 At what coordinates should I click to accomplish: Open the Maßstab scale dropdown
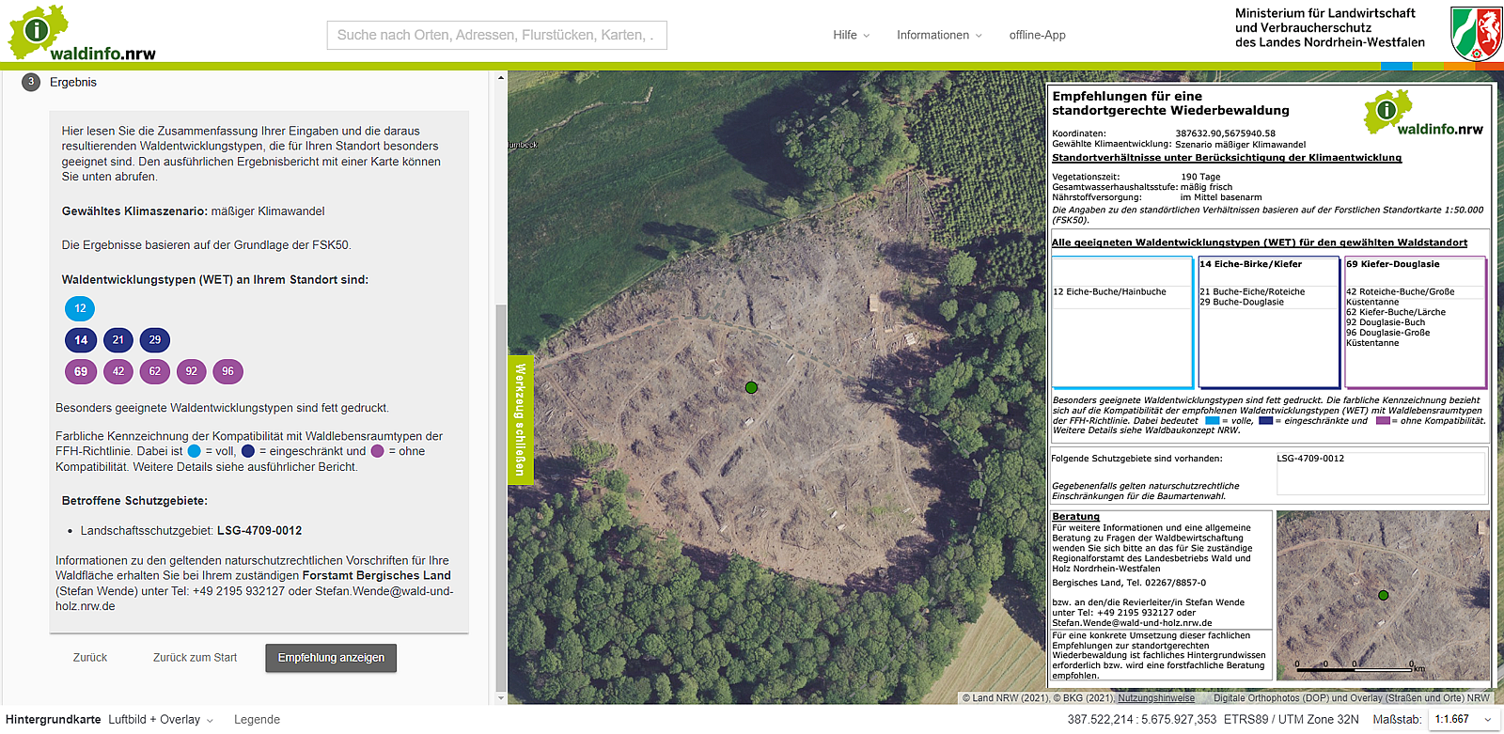pos(1463,719)
